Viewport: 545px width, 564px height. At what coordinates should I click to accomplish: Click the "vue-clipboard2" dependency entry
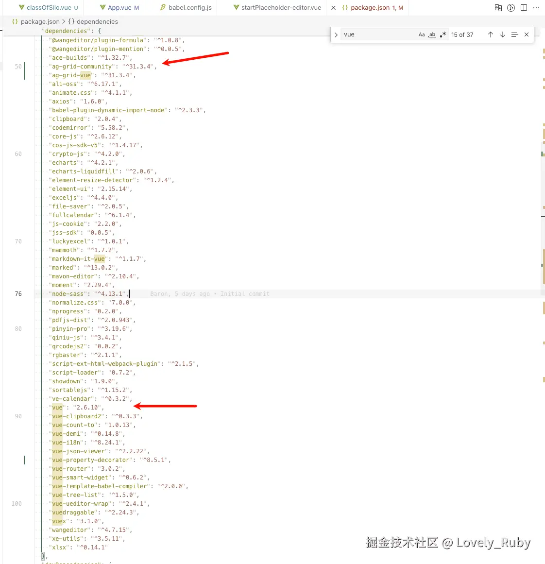(x=96, y=416)
